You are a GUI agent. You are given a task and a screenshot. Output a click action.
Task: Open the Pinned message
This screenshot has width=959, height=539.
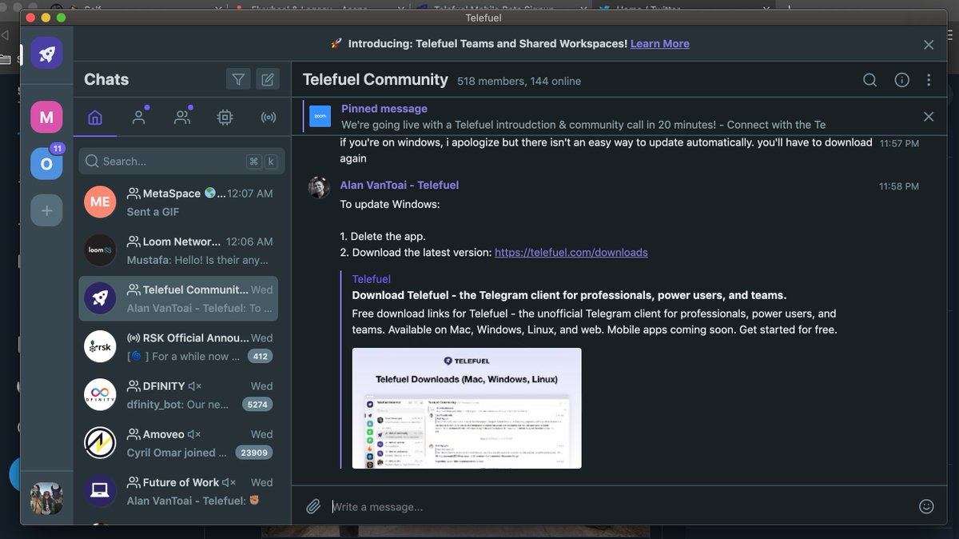pos(583,117)
